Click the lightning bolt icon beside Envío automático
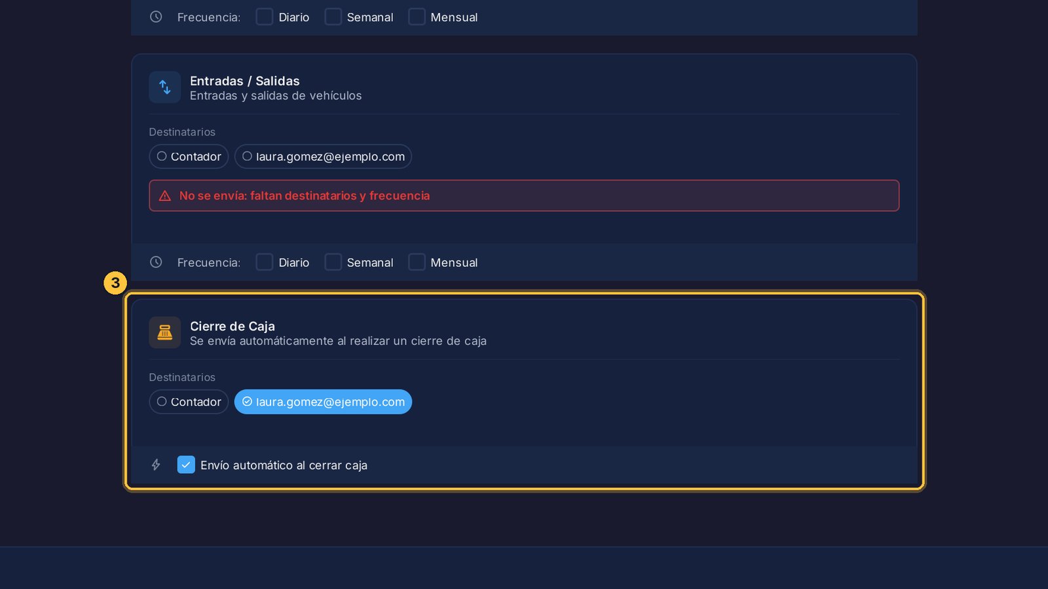This screenshot has height=589, width=1048. [x=156, y=465]
